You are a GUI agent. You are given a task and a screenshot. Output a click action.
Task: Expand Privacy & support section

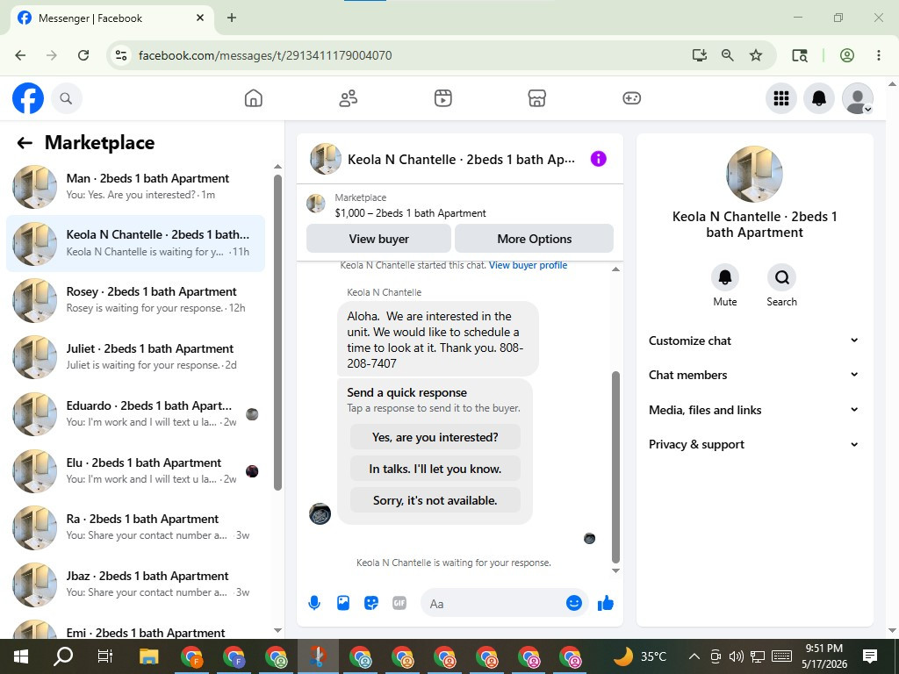tap(754, 444)
